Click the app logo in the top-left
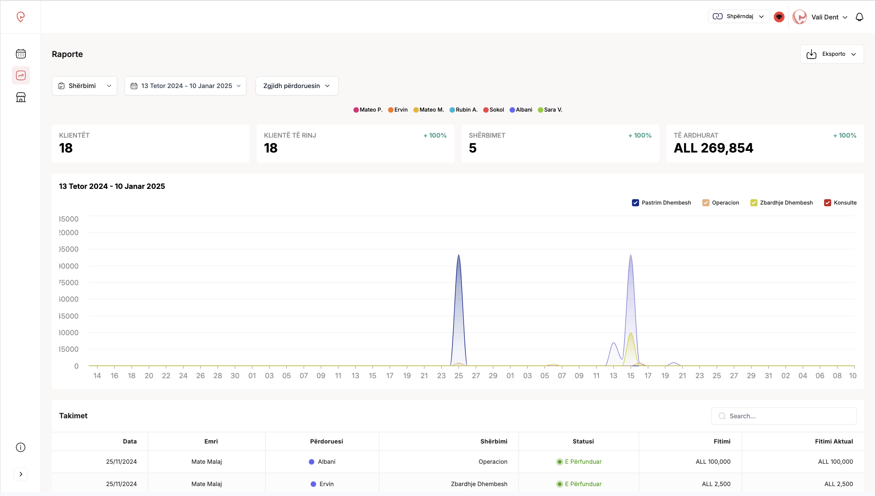 point(21,17)
